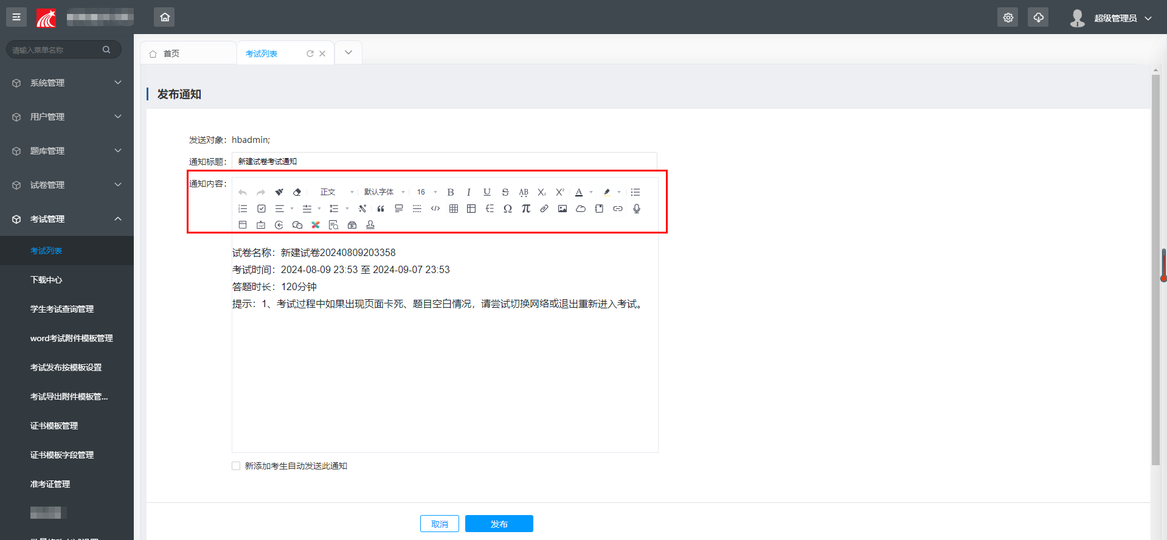Switch to the 首页 tab
Image resolution: width=1167 pixels, height=540 pixels.
171,54
